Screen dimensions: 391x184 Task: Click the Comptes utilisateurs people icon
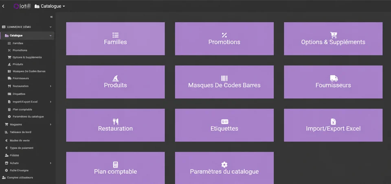[x=4, y=177]
